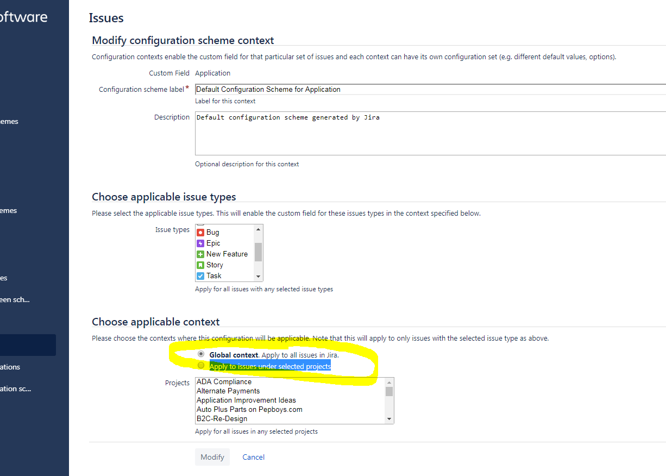The image size is (666, 476).
Task: Click the Configuration scheme label field
Action: pyautogui.click(x=430, y=89)
